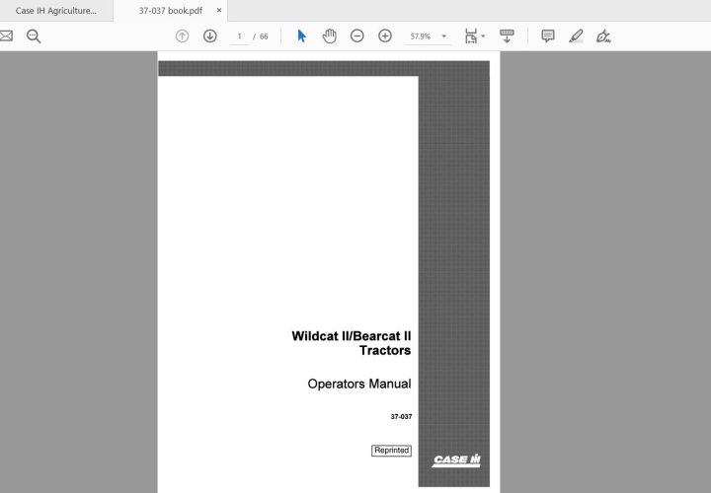
Task: Click the Tractors heading text
Action: 385,350
